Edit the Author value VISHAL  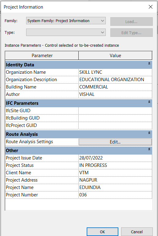(x=115, y=94)
